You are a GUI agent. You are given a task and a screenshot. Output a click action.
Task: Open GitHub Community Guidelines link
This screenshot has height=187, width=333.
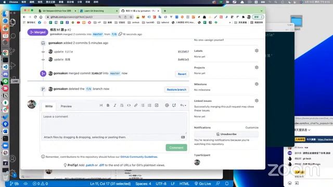(139, 157)
